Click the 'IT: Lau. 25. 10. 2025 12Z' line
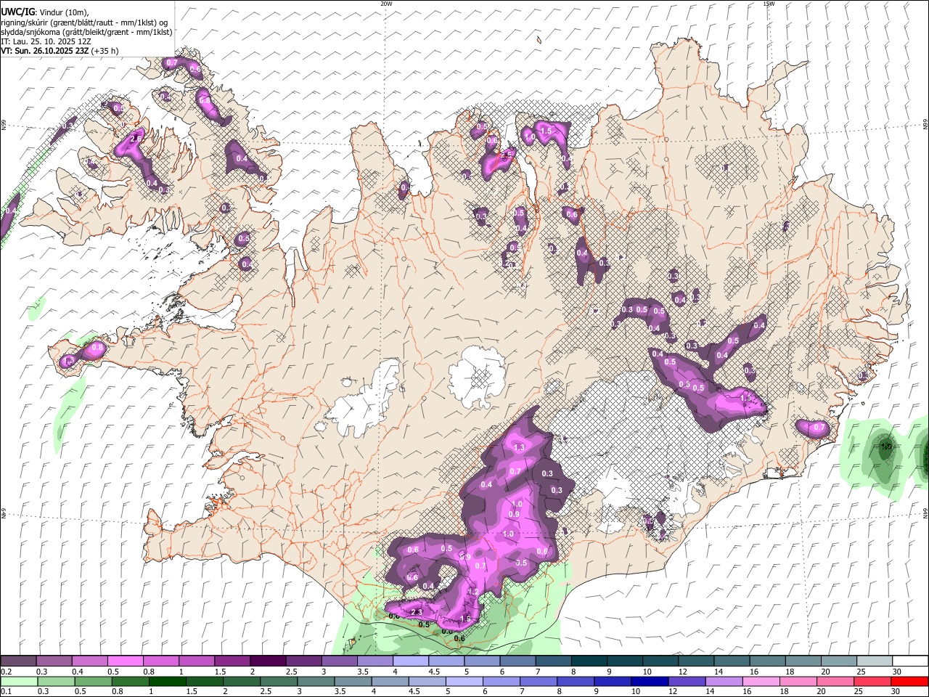This screenshot has width=929, height=697. click(x=46, y=41)
